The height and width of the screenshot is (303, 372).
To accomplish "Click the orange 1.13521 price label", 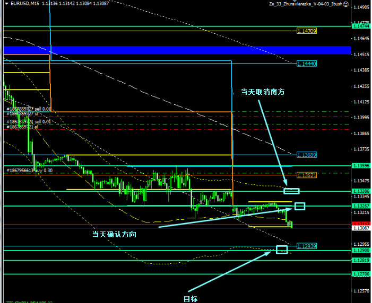I will click(307, 175).
